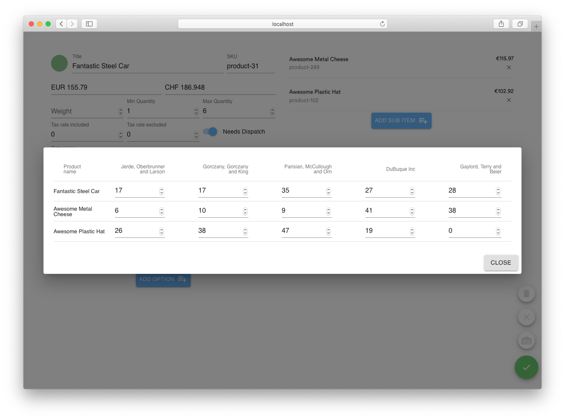This screenshot has width=565, height=420.
Task: Step Awesome Metal Cheese Jerde stock spinner
Action: tap(161, 211)
